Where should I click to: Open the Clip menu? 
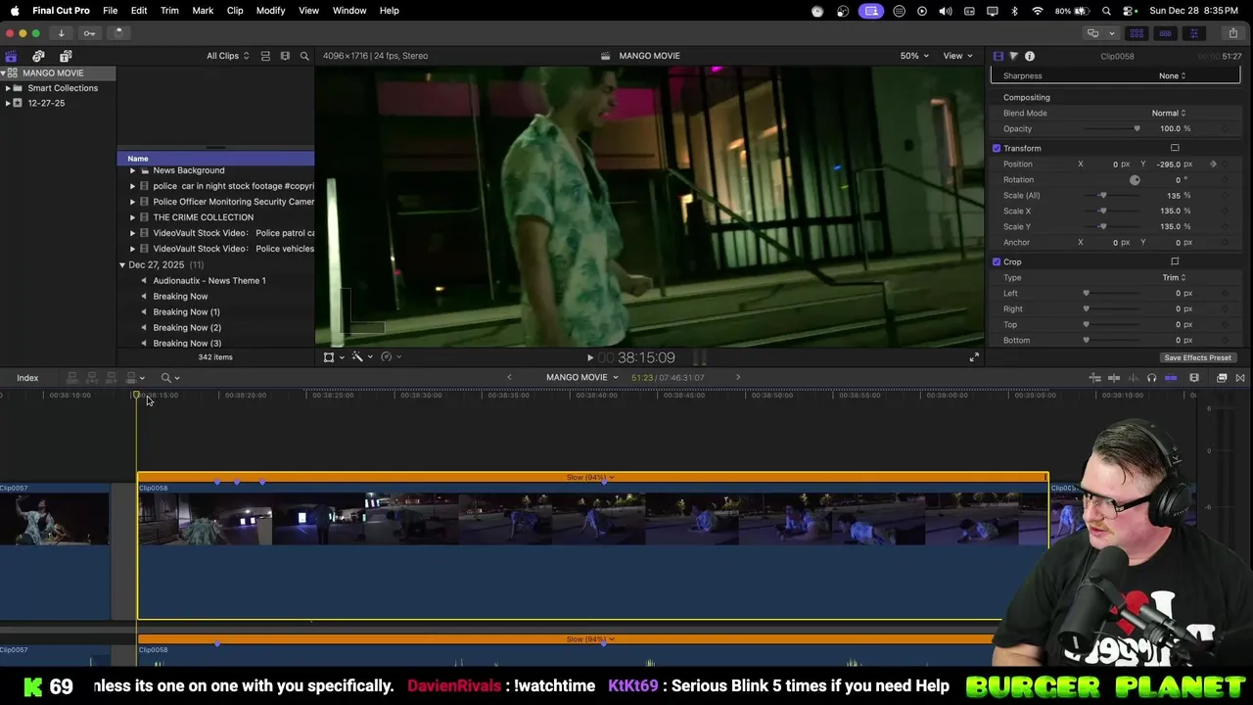tap(235, 11)
